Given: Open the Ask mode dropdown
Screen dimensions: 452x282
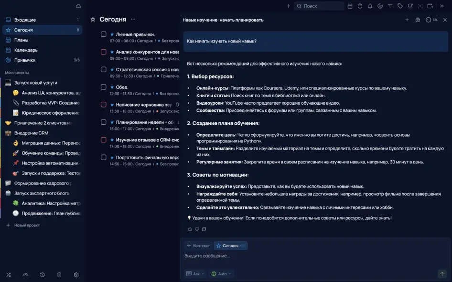Looking at the screenshot, I should click(196, 274).
